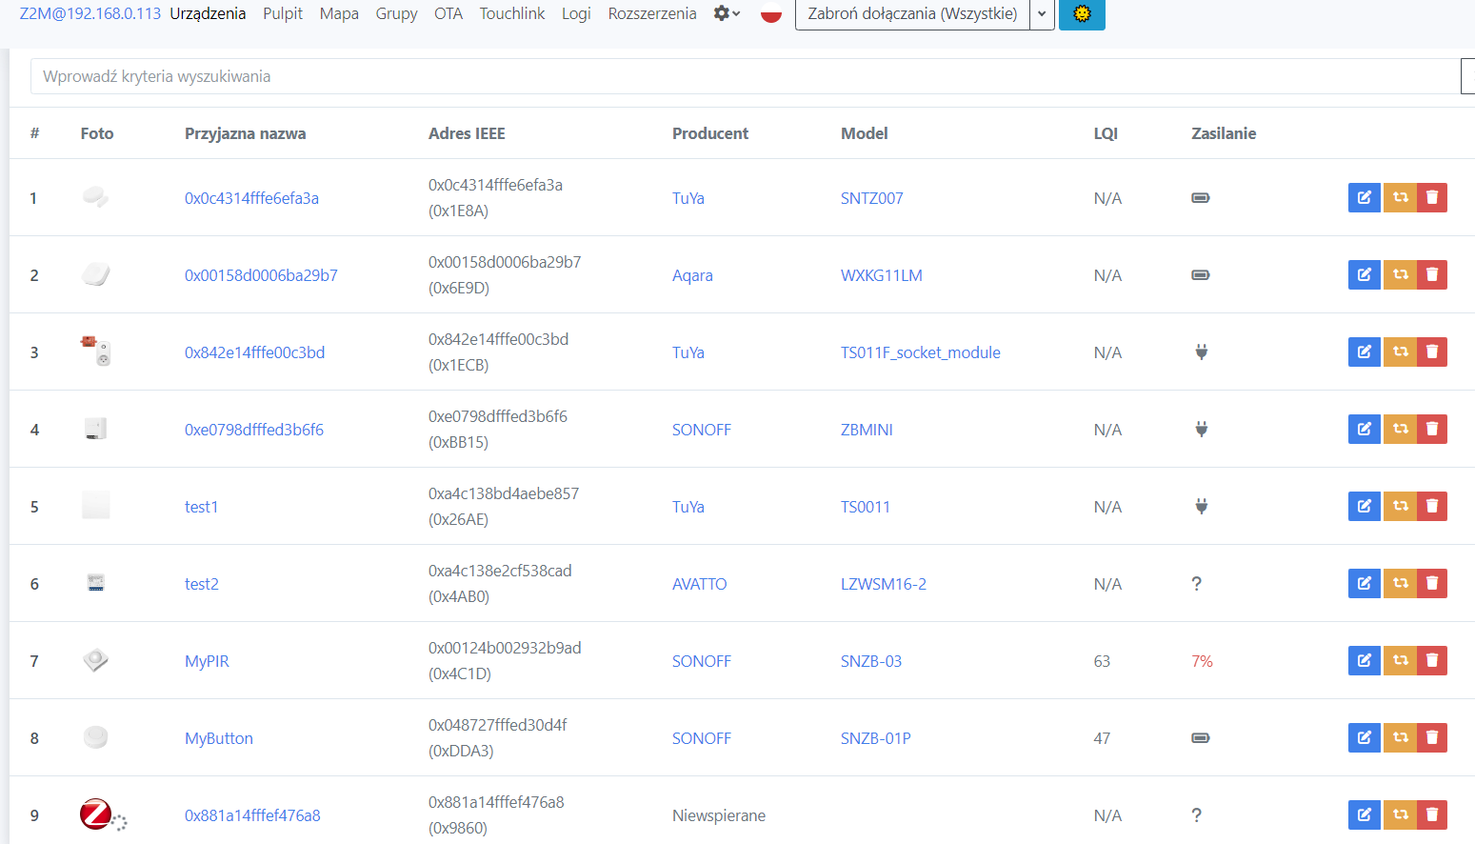The image size is (1475, 844).
Task: Open LZWSM16-2 model link
Action: click(x=884, y=584)
